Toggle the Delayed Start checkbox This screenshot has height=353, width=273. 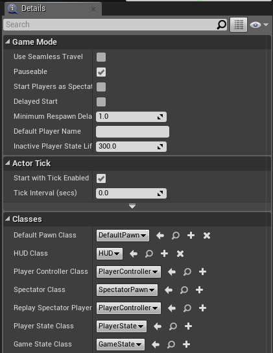click(101, 102)
